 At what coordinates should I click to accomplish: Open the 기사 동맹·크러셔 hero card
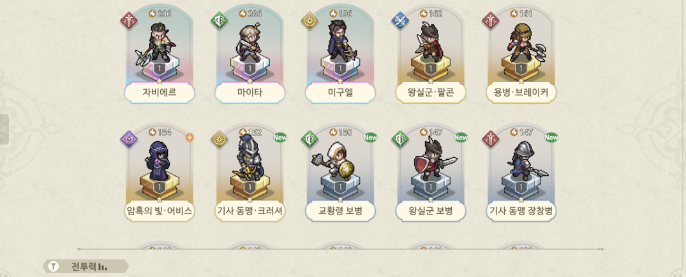click(x=250, y=173)
